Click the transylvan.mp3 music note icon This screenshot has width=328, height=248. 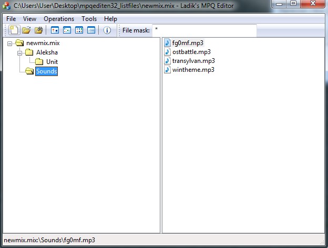[167, 60]
